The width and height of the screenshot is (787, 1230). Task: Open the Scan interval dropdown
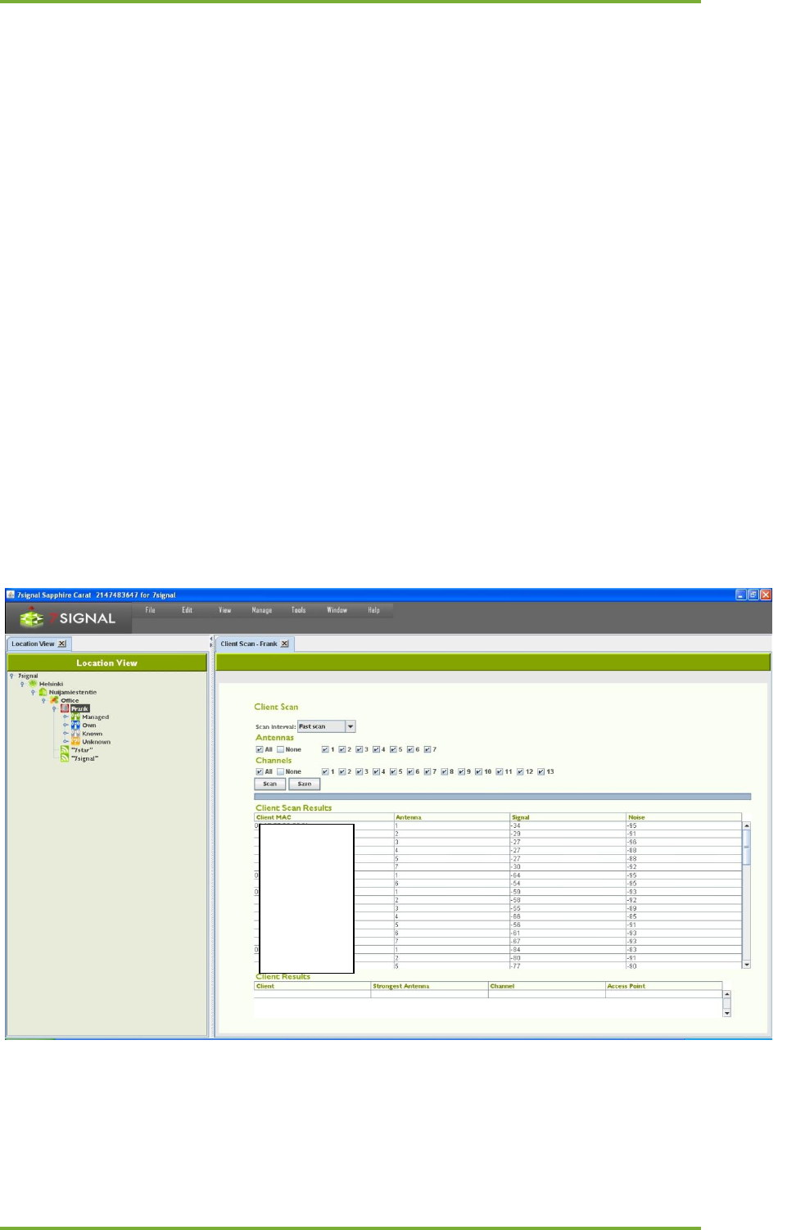(x=351, y=726)
